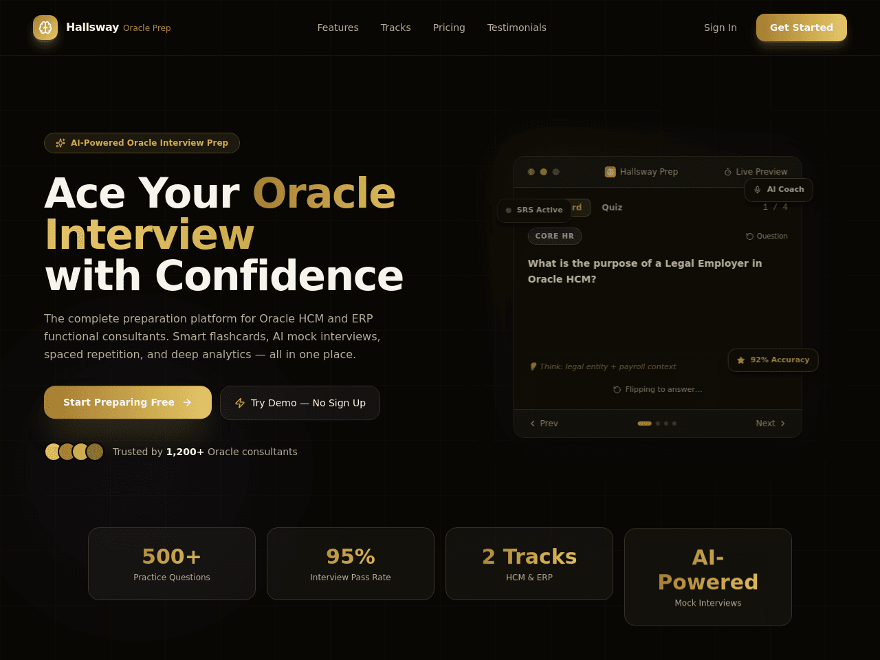
Task: Click the lightbulb hint icon in the flashcard
Action: pyautogui.click(x=533, y=366)
